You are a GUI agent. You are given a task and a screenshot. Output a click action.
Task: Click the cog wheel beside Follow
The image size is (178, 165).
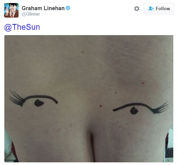pos(137,9)
